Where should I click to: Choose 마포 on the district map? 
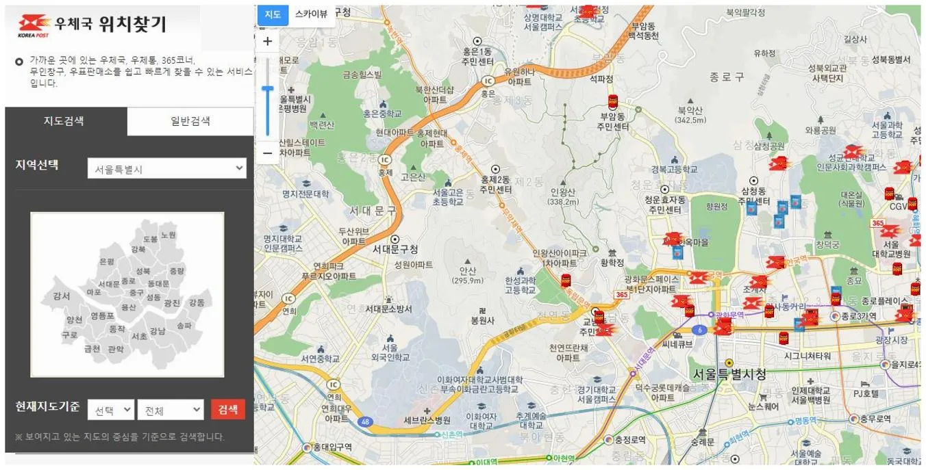coord(94,292)
